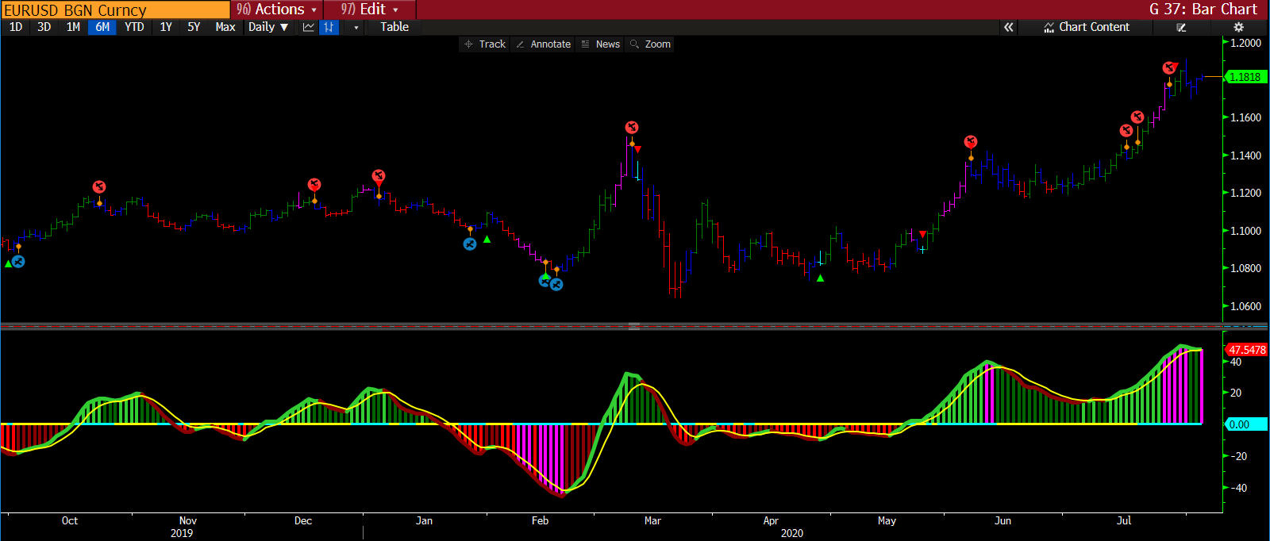
Task: Enable the Annotate tool
Action: pos(543,44)
